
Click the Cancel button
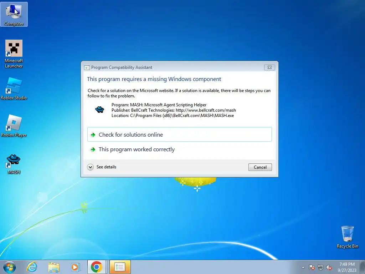tap(260, 167)
